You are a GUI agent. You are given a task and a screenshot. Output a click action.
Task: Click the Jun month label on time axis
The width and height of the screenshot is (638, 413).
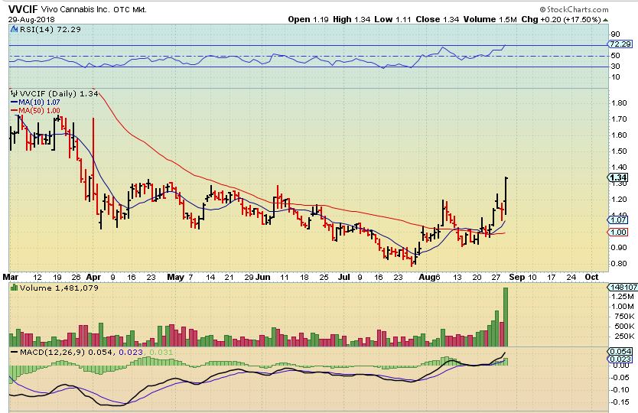tap(263, 277)
